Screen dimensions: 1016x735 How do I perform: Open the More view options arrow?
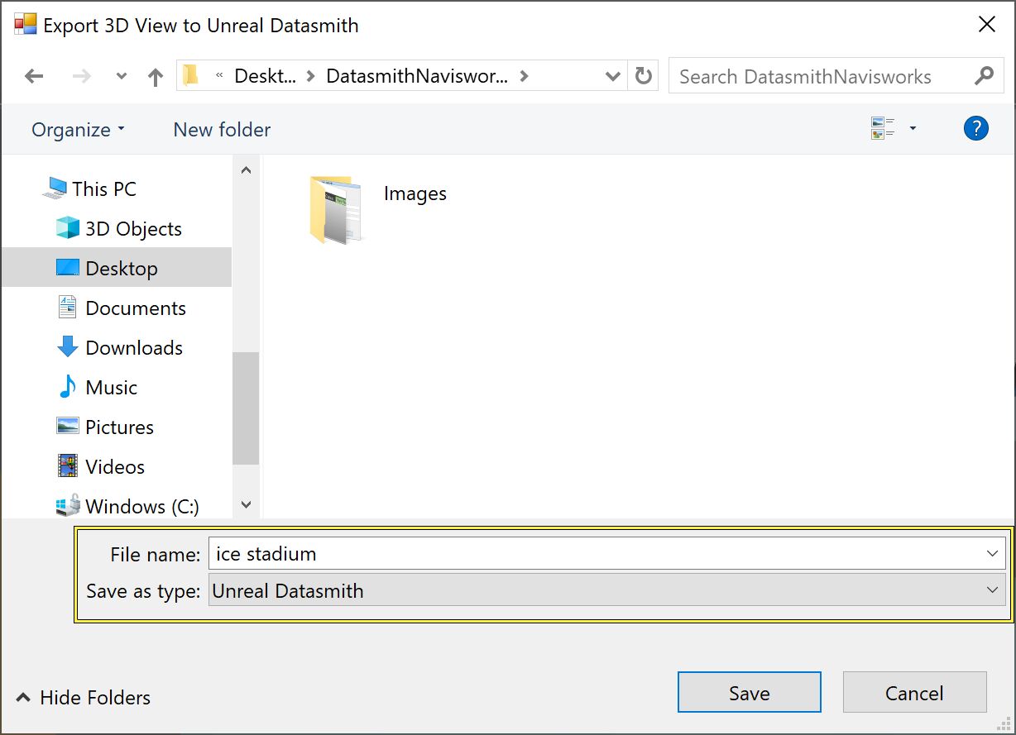(913, 128)
